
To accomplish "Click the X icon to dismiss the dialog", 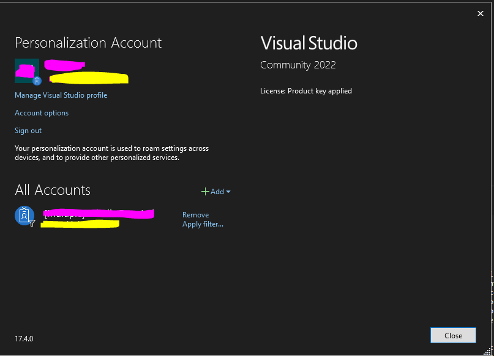I will 481,13.
